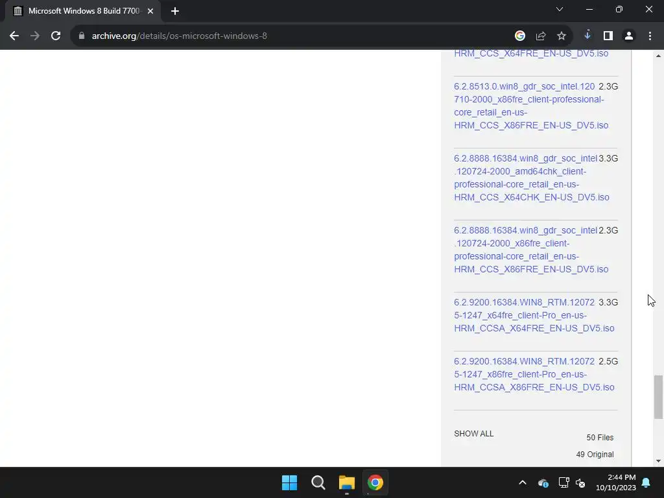Screen dimensions: 664x498
Task: Click the muted volume tray icon
Action: click(x=580, y=482)
